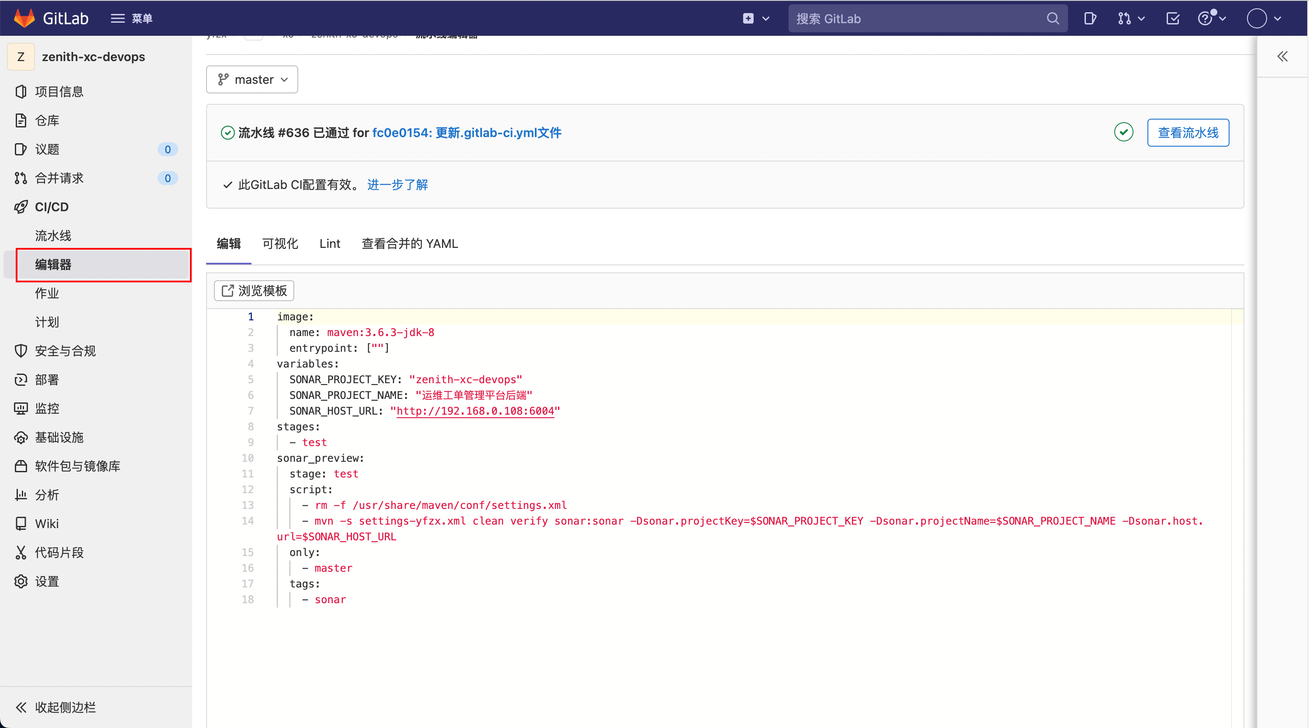Click the 搜索 GitLab search field
This screenshot has width=1309, height=728.
(x=928, y=18)
